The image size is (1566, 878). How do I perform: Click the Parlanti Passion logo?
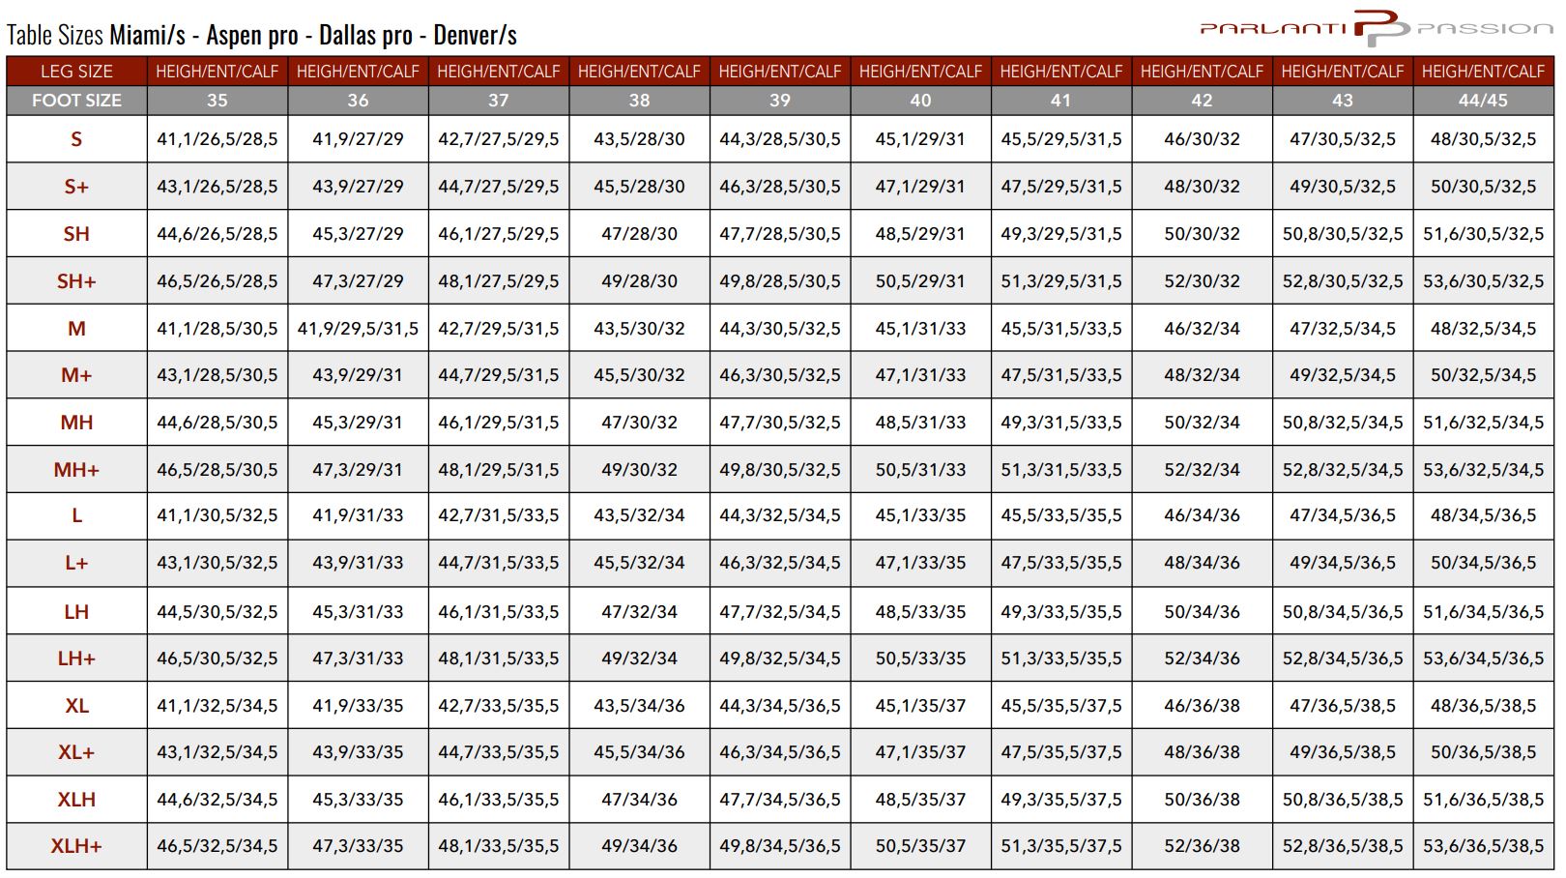point(1376,28)
